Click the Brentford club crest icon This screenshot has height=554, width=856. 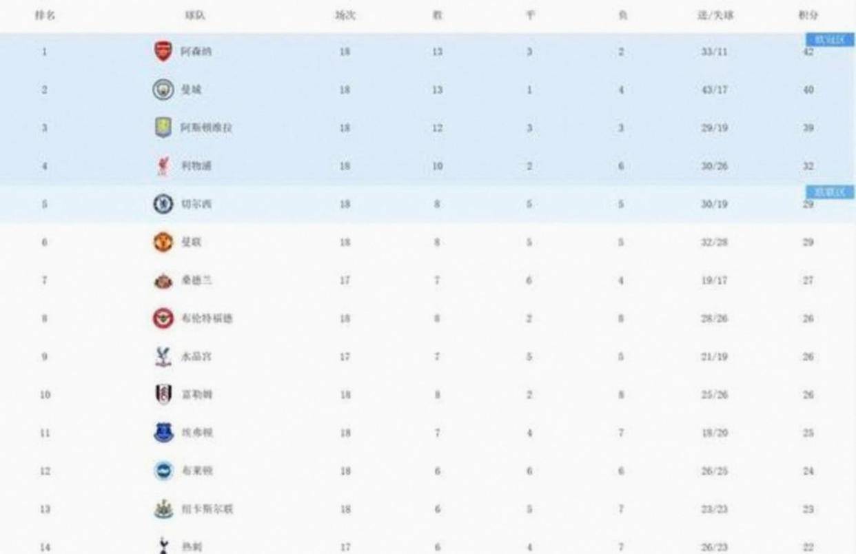[x=163, y=318]
